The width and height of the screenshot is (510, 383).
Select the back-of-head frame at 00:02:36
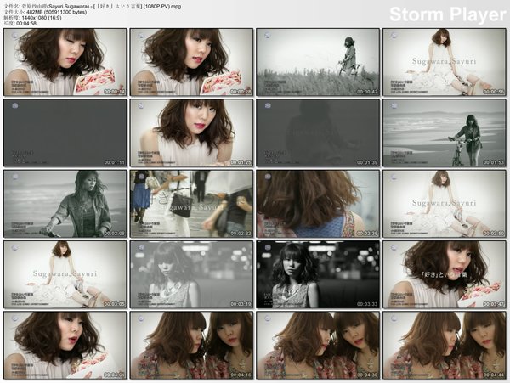click(318, 204)
